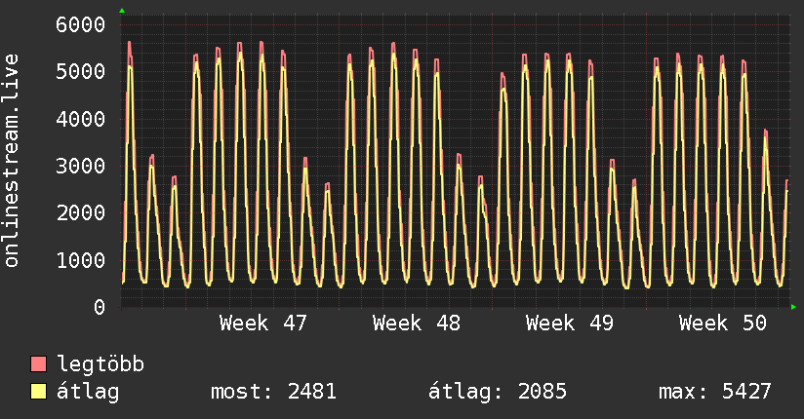Click the Week 48 x-axis label
804x419 pixels.
click(x=417, y=324)
